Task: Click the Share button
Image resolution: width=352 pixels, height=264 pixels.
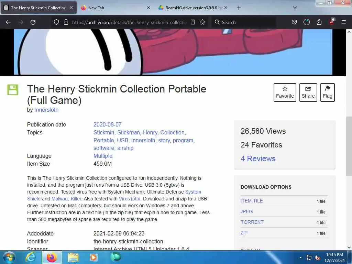Action: coord(308,92)
